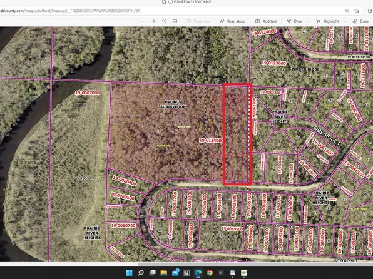Click the OUTLOT A label

pos(84,178)
